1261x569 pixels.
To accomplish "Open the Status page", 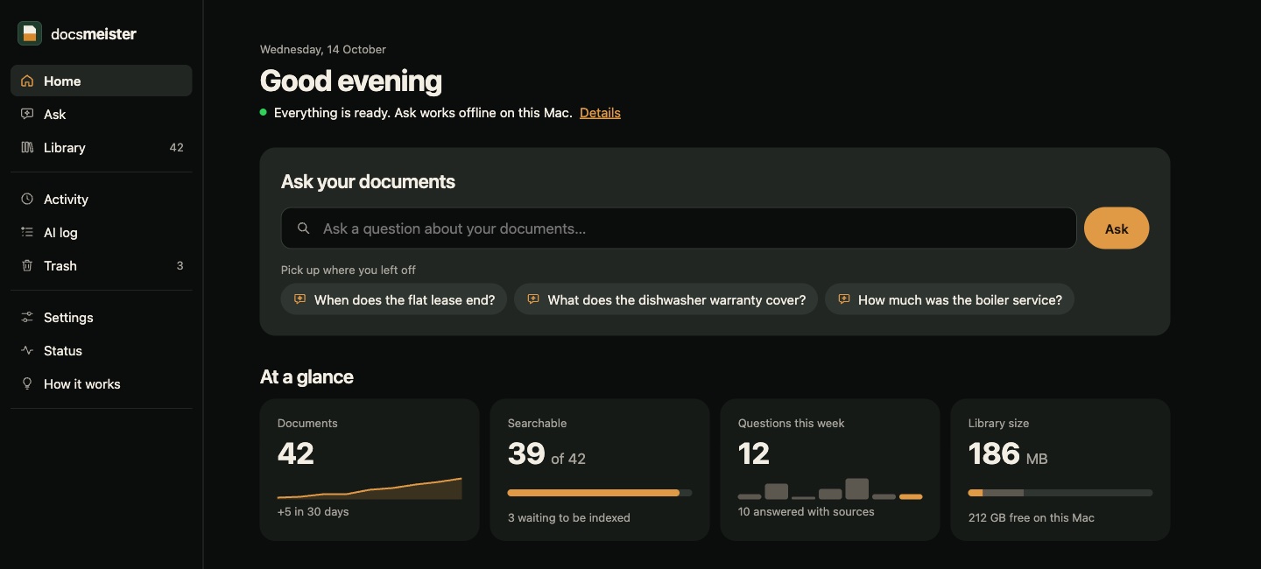I will (x=102, y=350).
